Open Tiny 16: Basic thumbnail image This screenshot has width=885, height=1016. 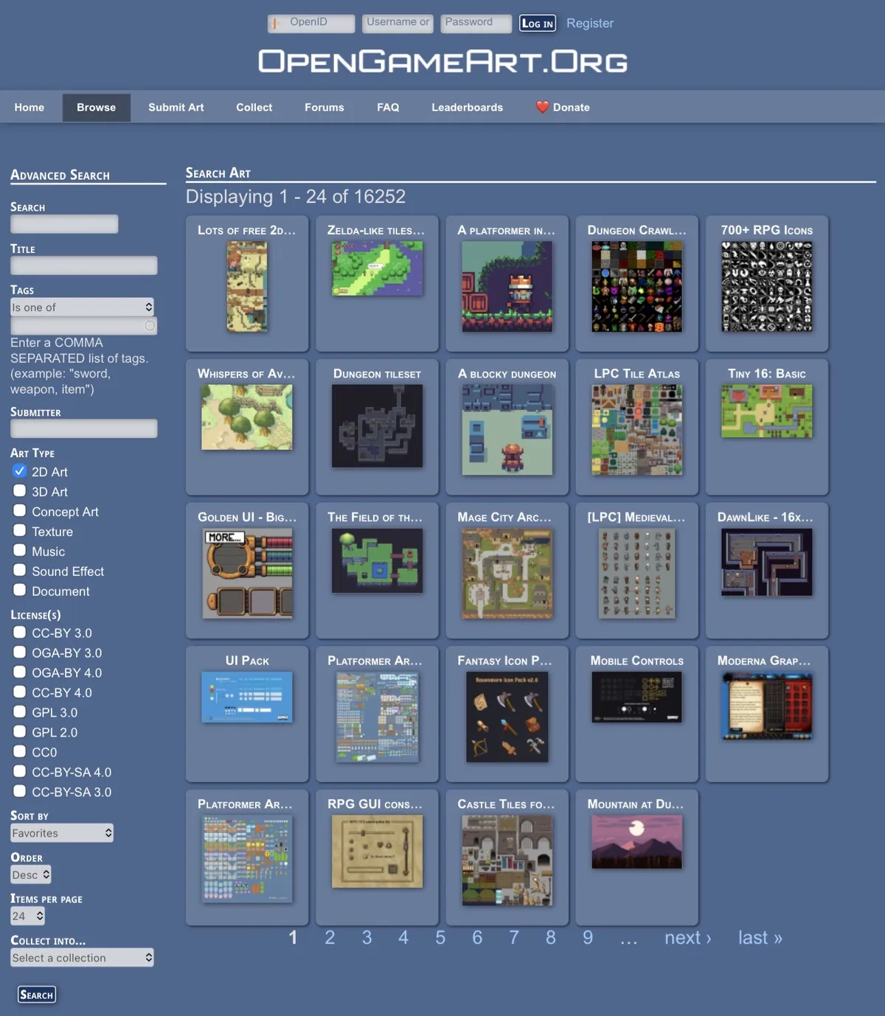(x=767, y=411)
